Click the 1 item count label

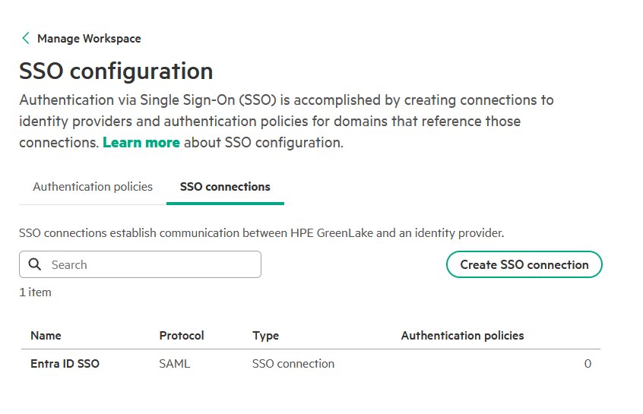pos(35,292)
